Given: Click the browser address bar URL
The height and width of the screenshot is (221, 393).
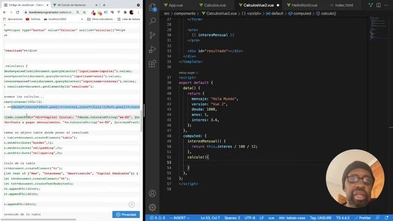Looking at the screenshot, I should coord(50,12).
